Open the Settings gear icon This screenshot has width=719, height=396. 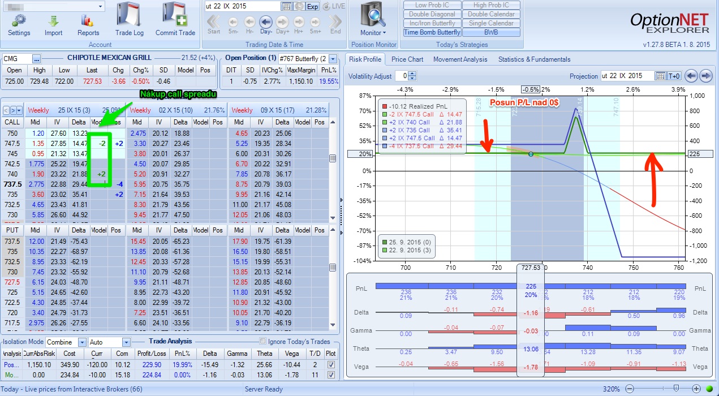[19, 21]
